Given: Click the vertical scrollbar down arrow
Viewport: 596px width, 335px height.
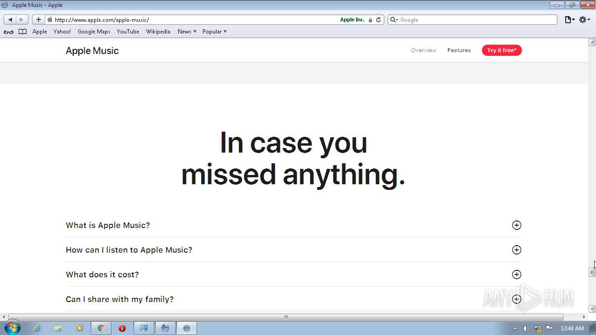Looking at the screenshot, I should pyautogui.click(x=592, y=309).
